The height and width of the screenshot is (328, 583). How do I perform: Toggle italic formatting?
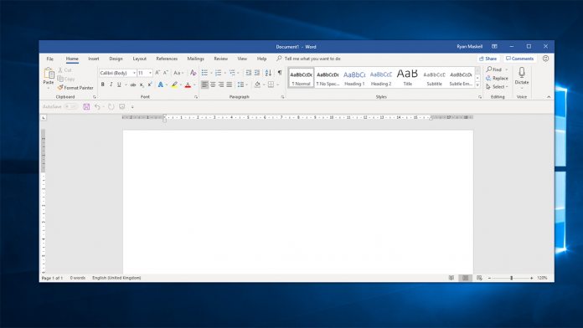point(111,85)
